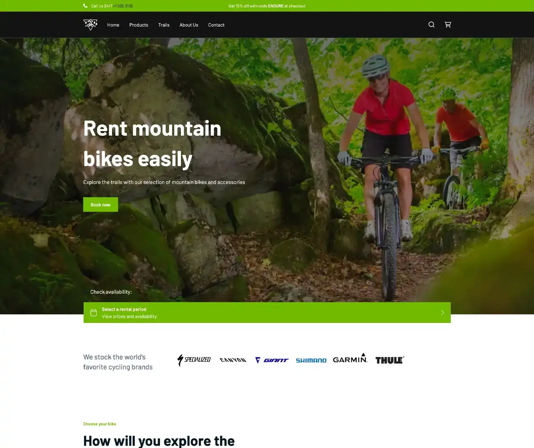
Task: Click the phone icon beside Call Us
Action: 85,6
